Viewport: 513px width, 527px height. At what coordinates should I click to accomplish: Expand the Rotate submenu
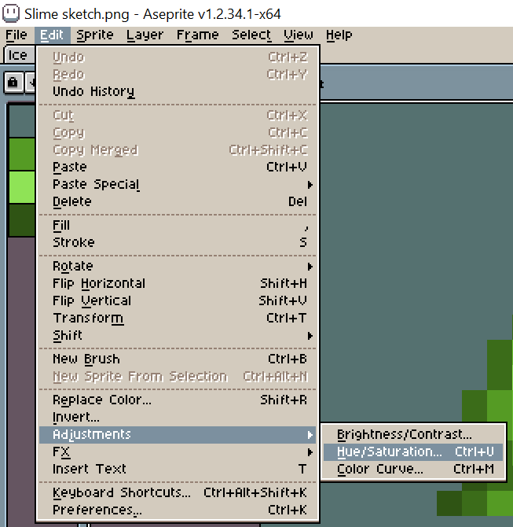point(178,266)
